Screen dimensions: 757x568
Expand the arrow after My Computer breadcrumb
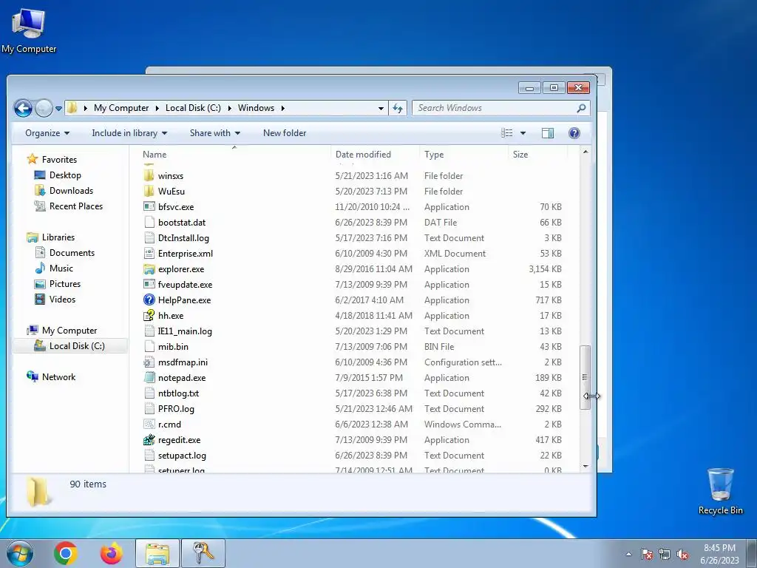pyautogui.click(x=157, y=108)
